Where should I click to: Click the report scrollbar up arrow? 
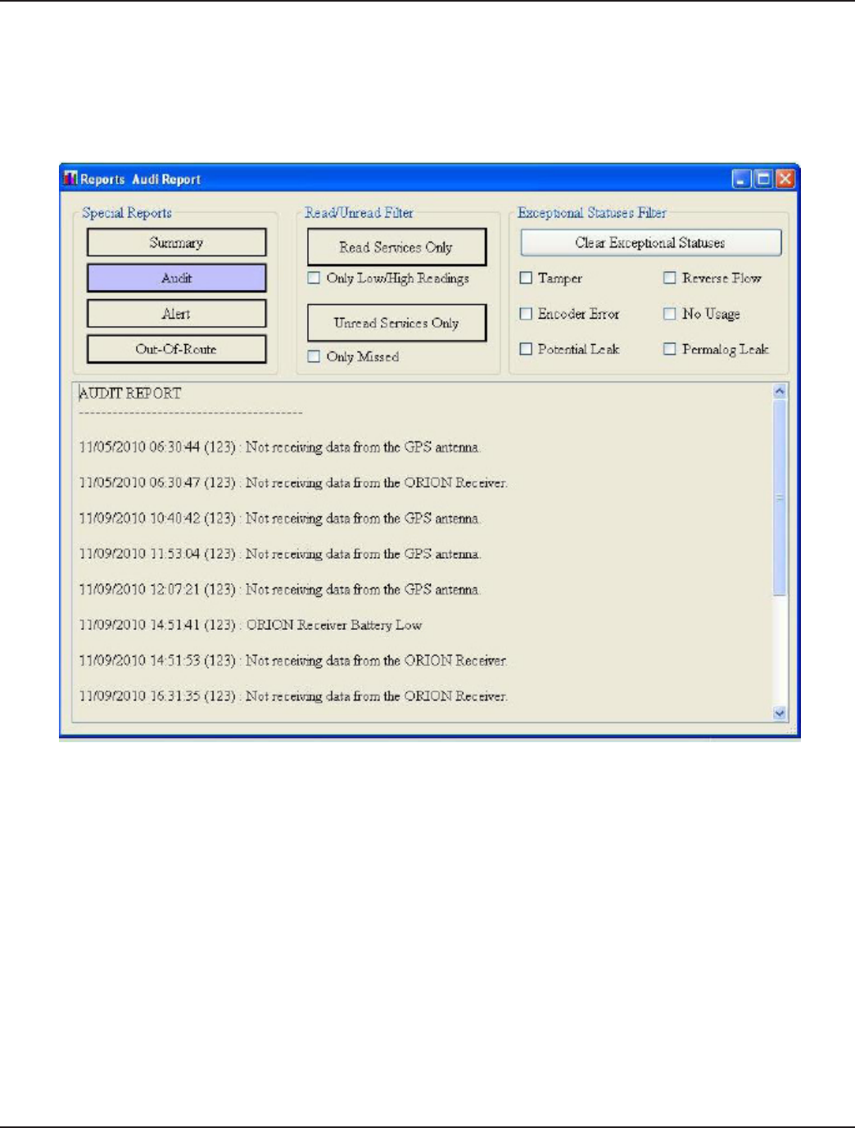point(780,392)
